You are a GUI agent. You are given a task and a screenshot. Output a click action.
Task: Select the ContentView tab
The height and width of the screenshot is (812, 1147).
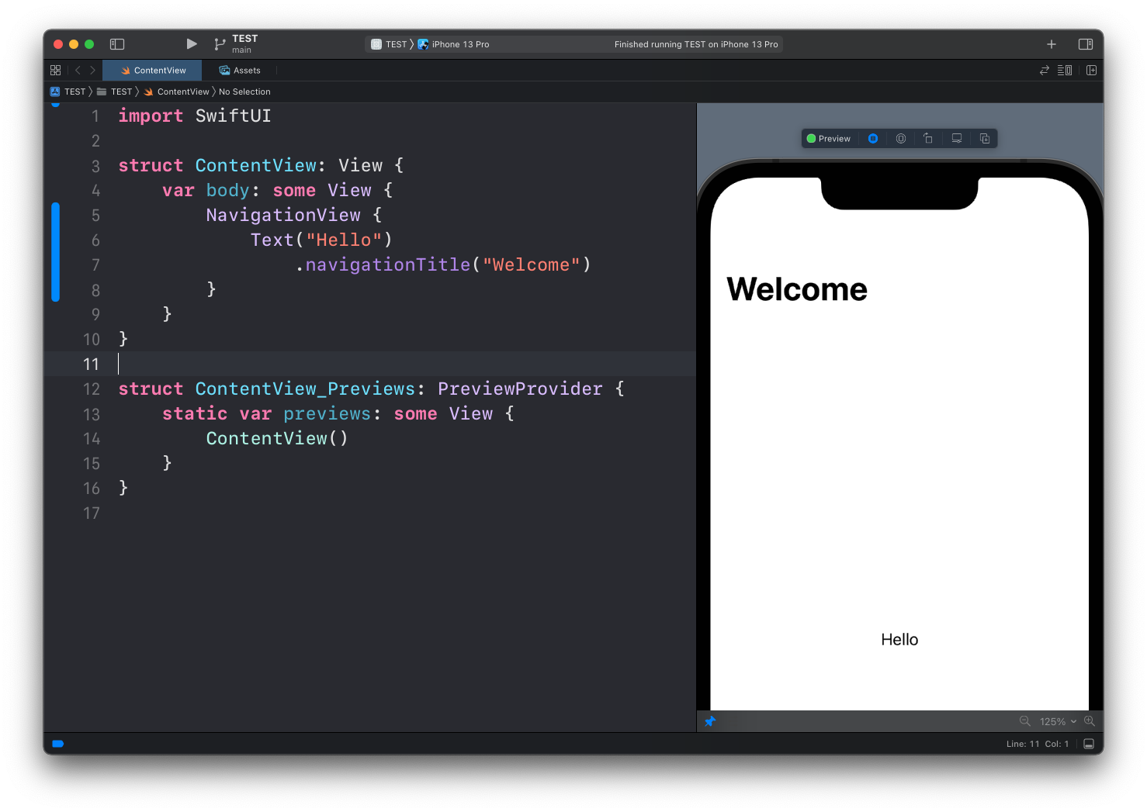(153, 71)
